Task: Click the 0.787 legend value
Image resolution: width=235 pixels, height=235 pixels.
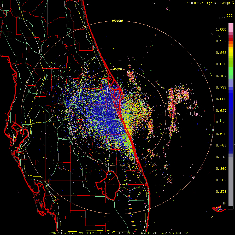Action: [x=221, y=76]
